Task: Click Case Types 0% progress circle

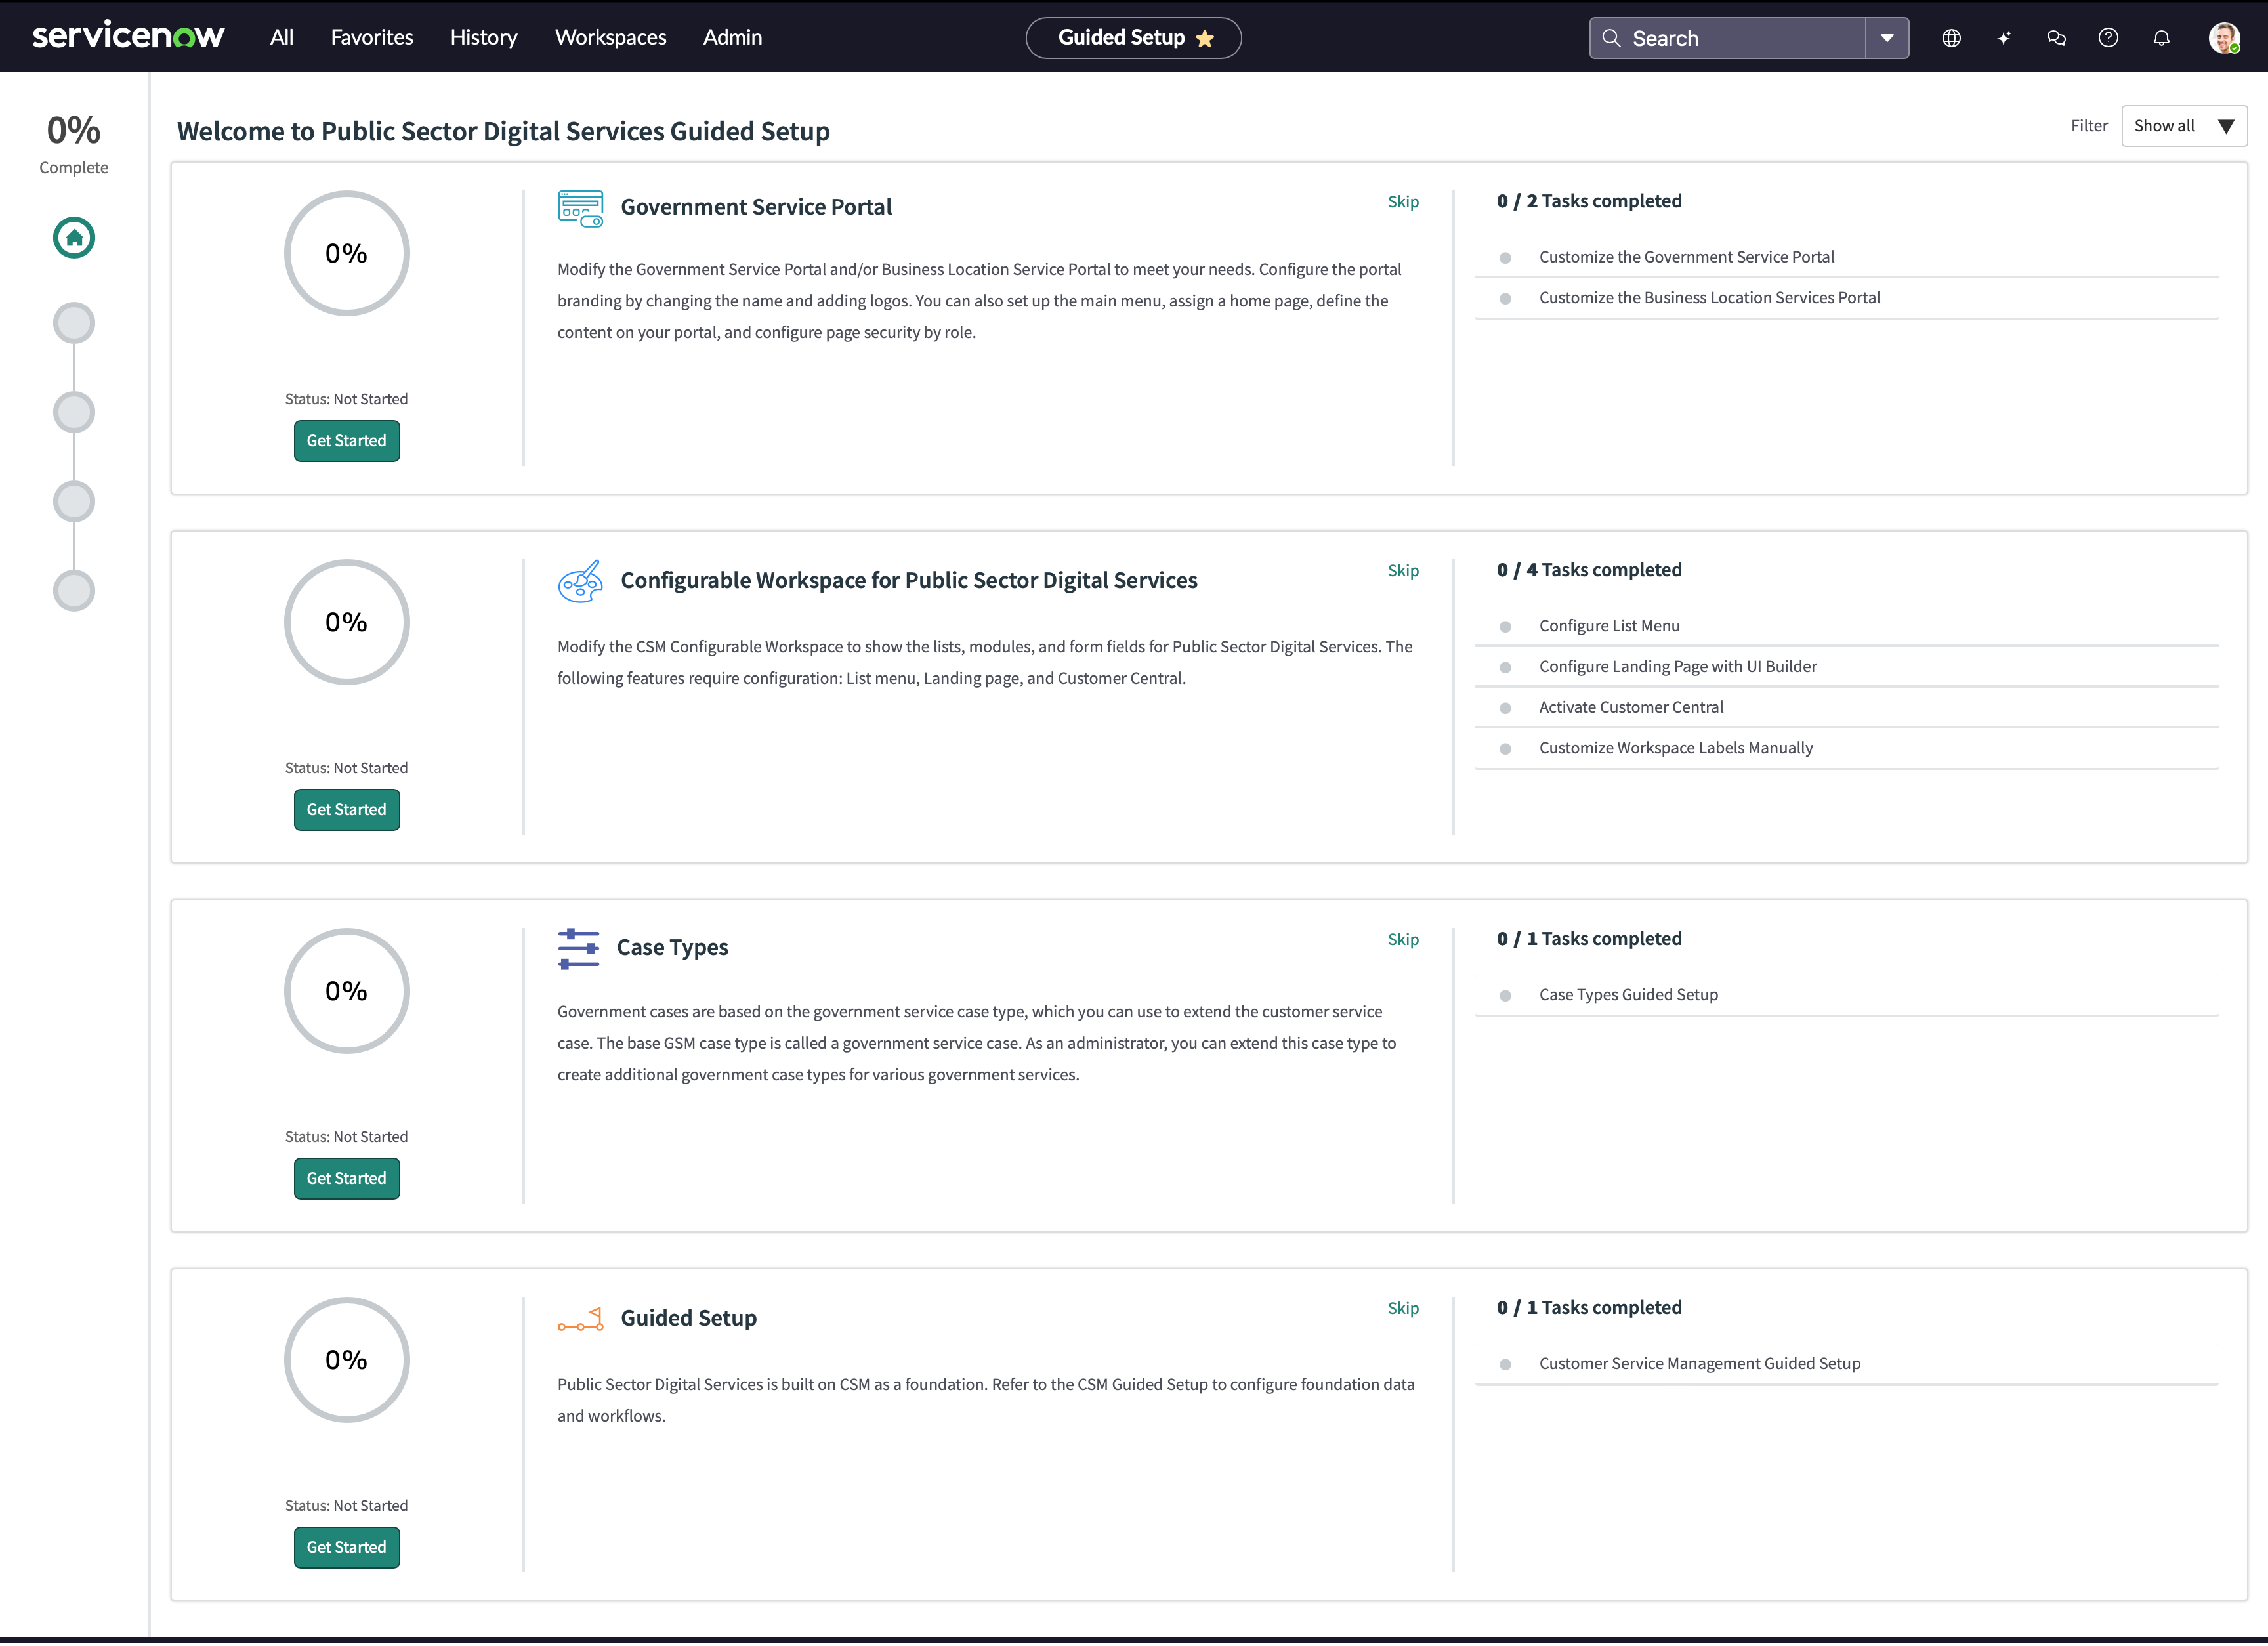Action: click(x=347, y=992)
